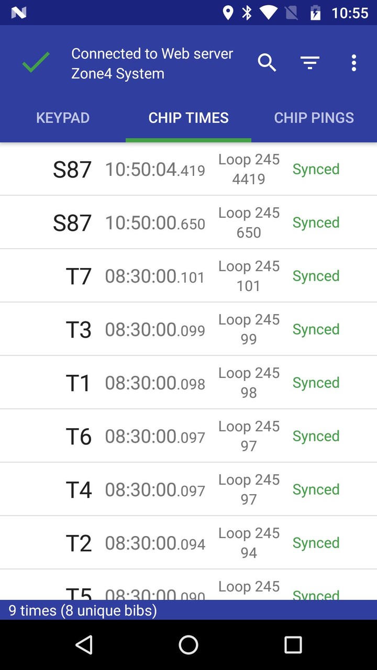377x670 pixels.
Task: Tap the Synced status for bib T3
Action: 316,329
